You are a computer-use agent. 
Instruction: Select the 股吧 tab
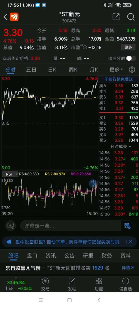13,256
